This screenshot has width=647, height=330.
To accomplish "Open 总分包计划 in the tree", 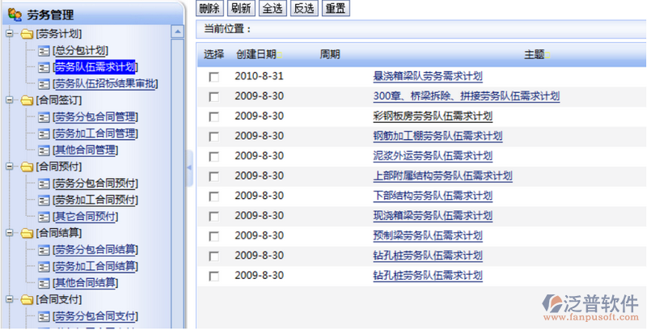I will pyautogui.click(x=80, y=51).
